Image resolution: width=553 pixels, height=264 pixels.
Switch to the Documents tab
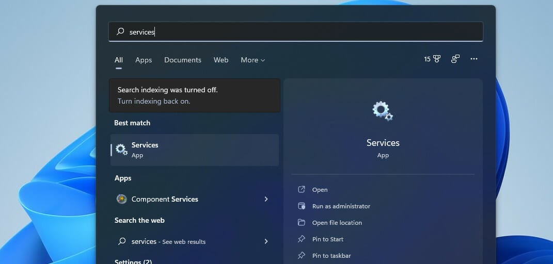click(x=183, y=60)
